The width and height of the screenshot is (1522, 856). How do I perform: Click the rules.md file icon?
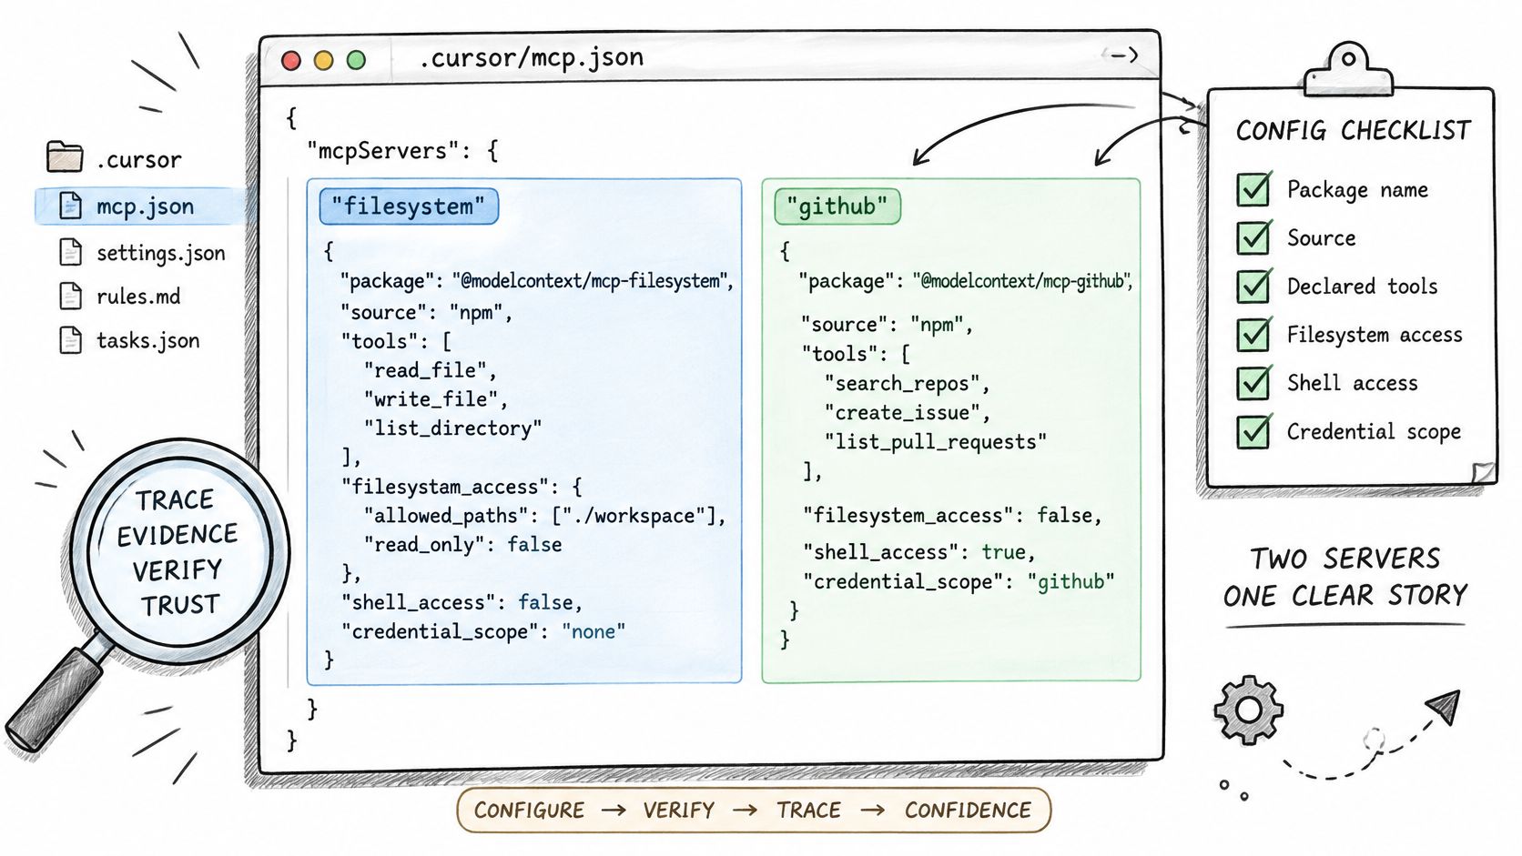click(x=70, y=296)
